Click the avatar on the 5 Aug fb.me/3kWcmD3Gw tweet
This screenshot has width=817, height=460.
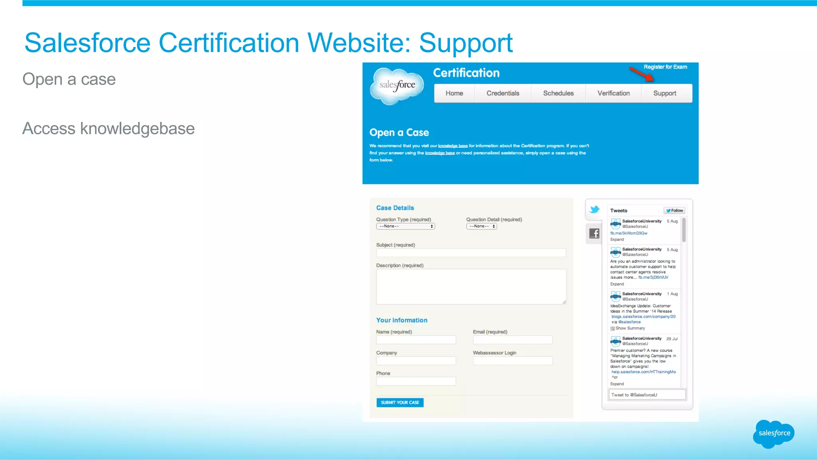pos(616,223)
